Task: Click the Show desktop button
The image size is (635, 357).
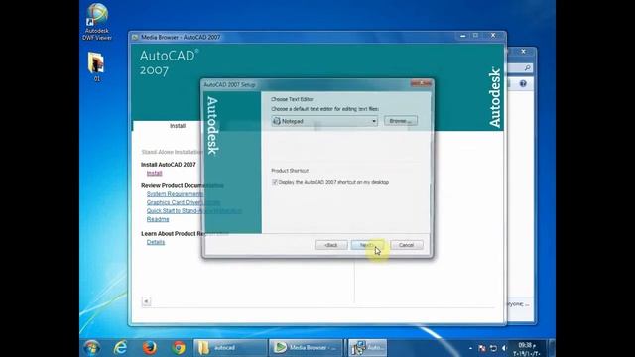Action: 552,348
